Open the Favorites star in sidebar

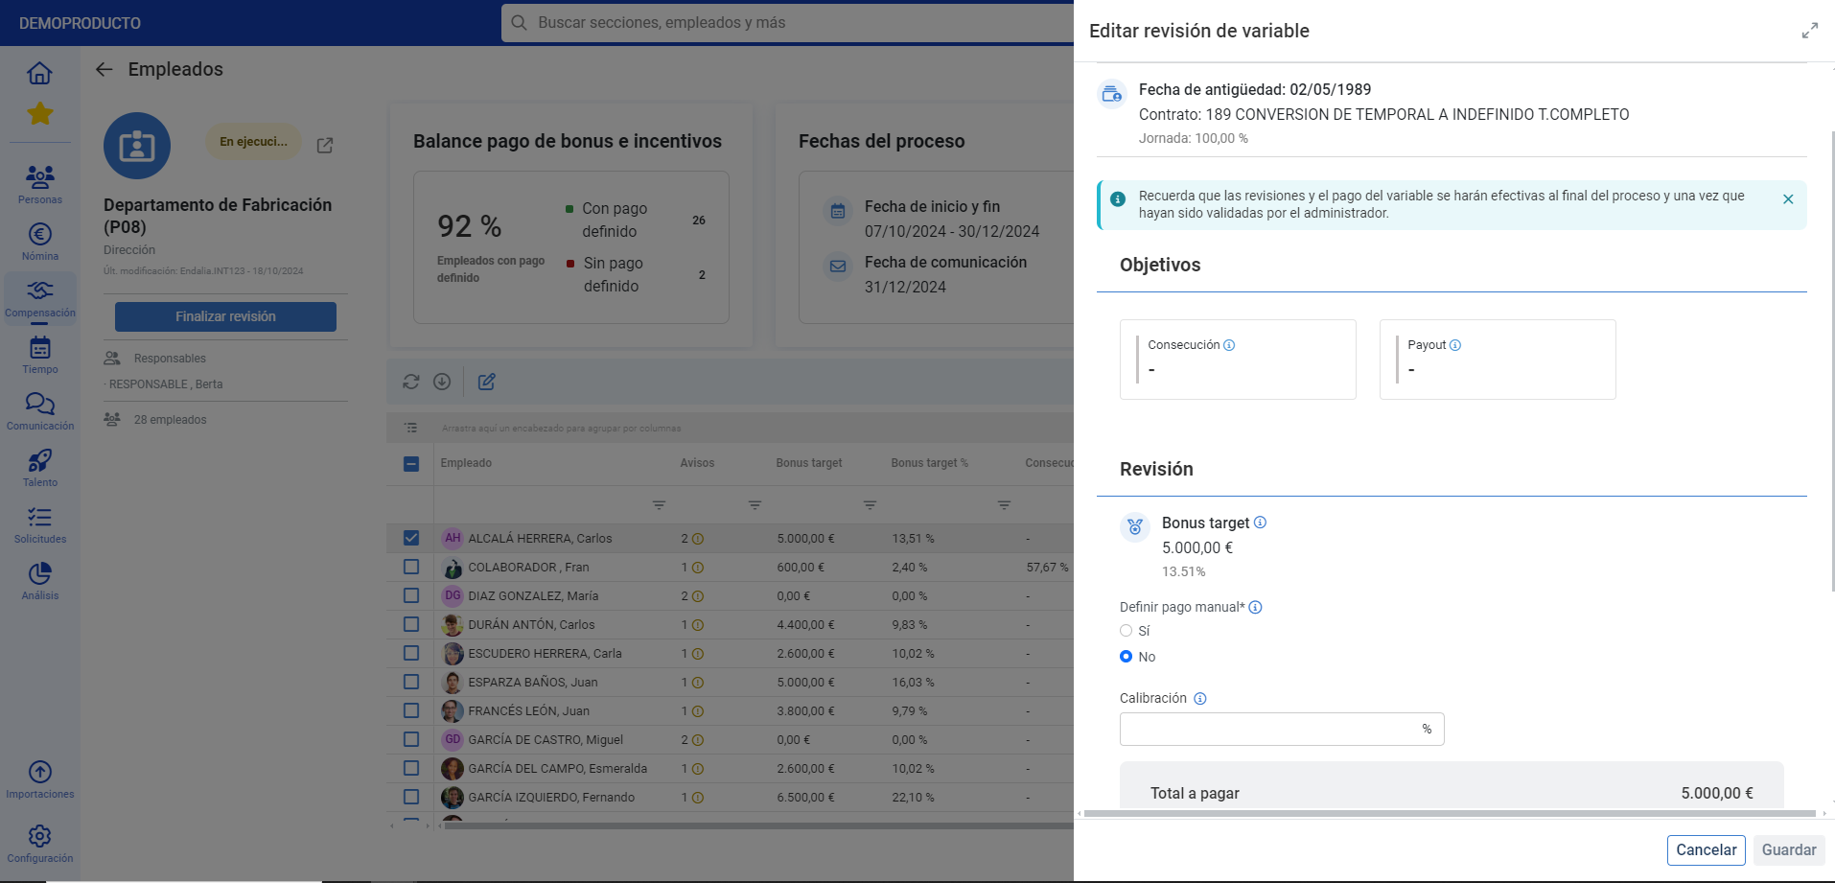(x=39, y=113)
